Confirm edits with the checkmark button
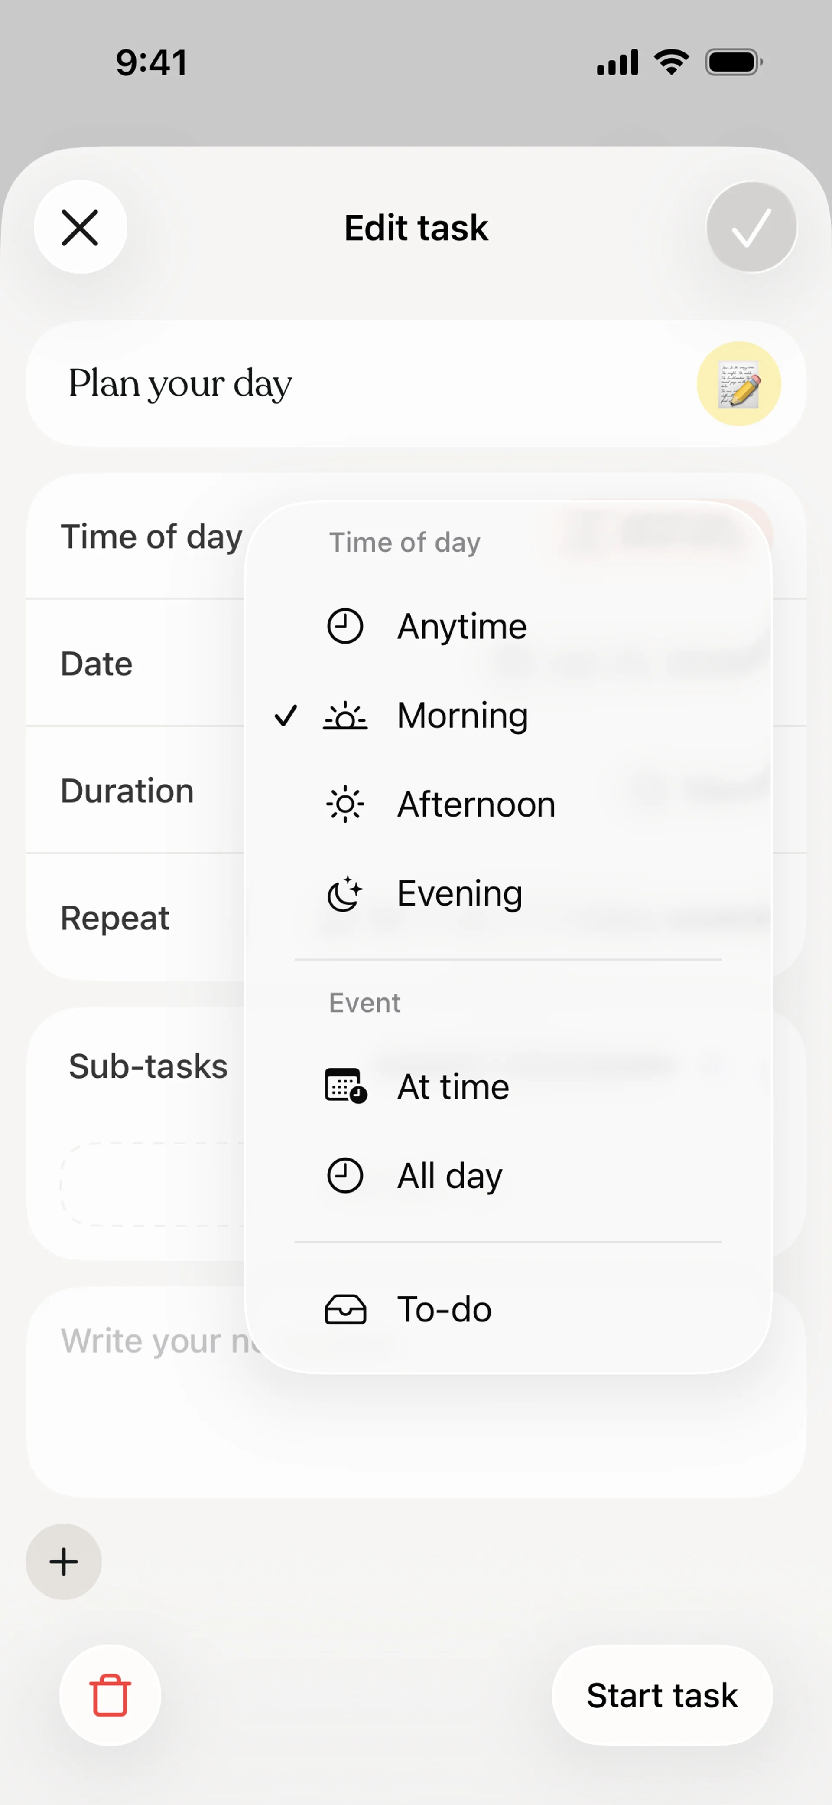 coord(751,227)
